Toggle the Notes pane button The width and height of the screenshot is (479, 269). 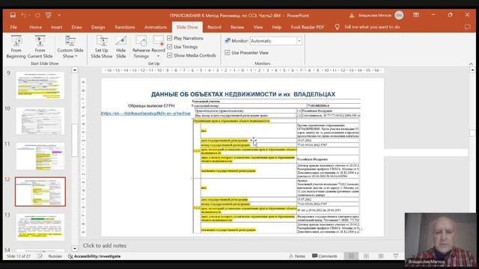click(297, 256)
